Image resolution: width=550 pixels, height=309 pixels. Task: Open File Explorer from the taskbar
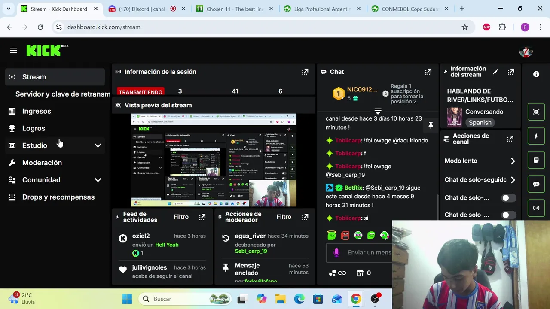[x=280, y=299]
